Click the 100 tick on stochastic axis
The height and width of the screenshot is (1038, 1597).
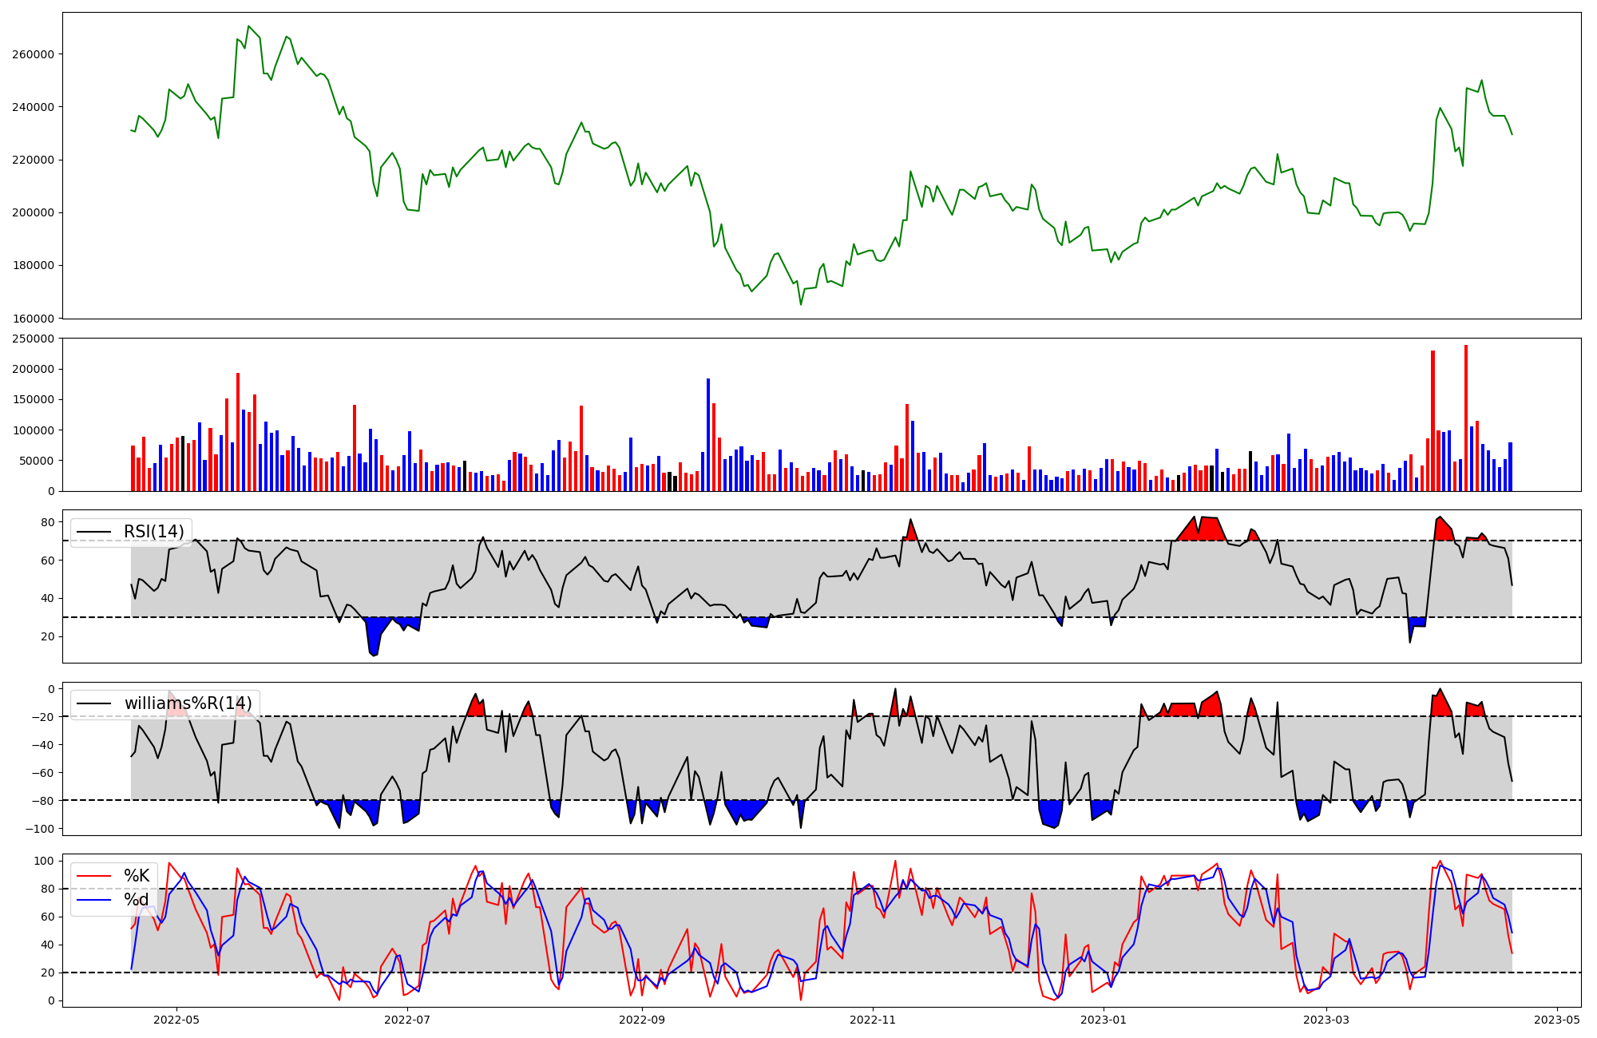pyautogui.click(x=46, y=861)
